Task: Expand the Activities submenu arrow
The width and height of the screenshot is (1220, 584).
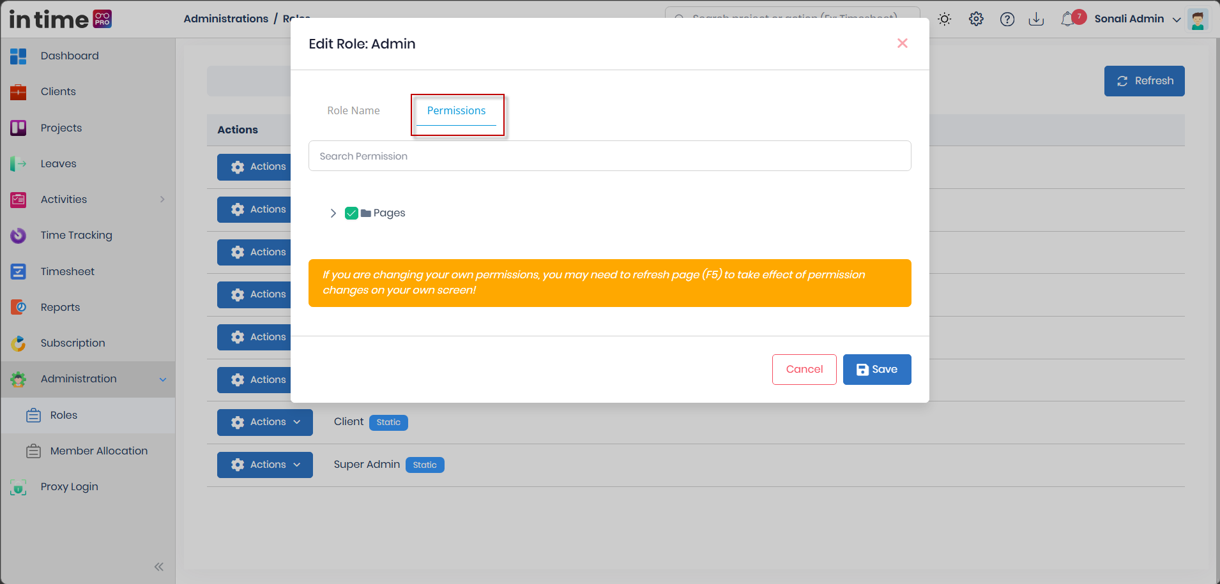Action: click(x=162, y=199)
